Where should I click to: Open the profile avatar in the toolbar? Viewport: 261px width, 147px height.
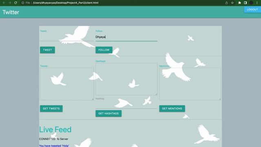point(251,3)
